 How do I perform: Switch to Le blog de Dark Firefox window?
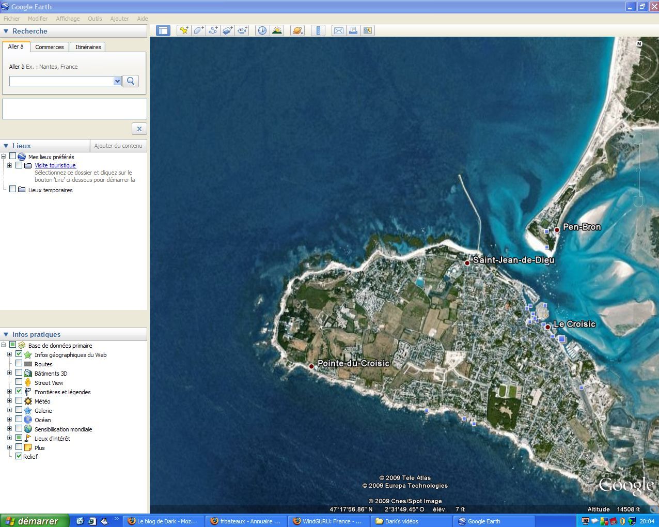click(163, 521)
